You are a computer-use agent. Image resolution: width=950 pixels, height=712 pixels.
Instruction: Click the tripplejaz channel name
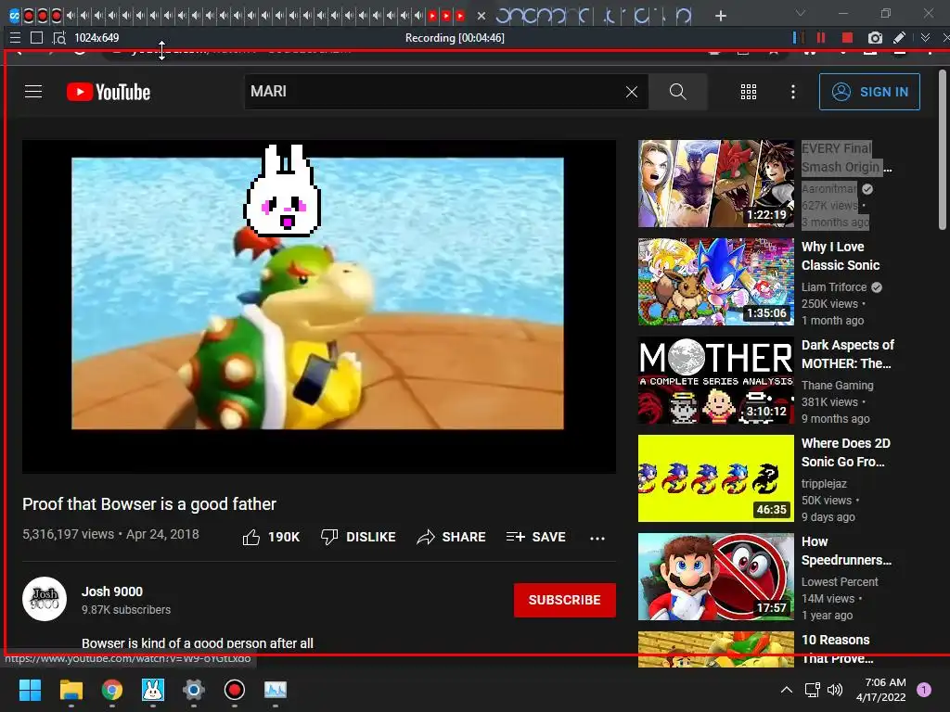click(824, 484)
